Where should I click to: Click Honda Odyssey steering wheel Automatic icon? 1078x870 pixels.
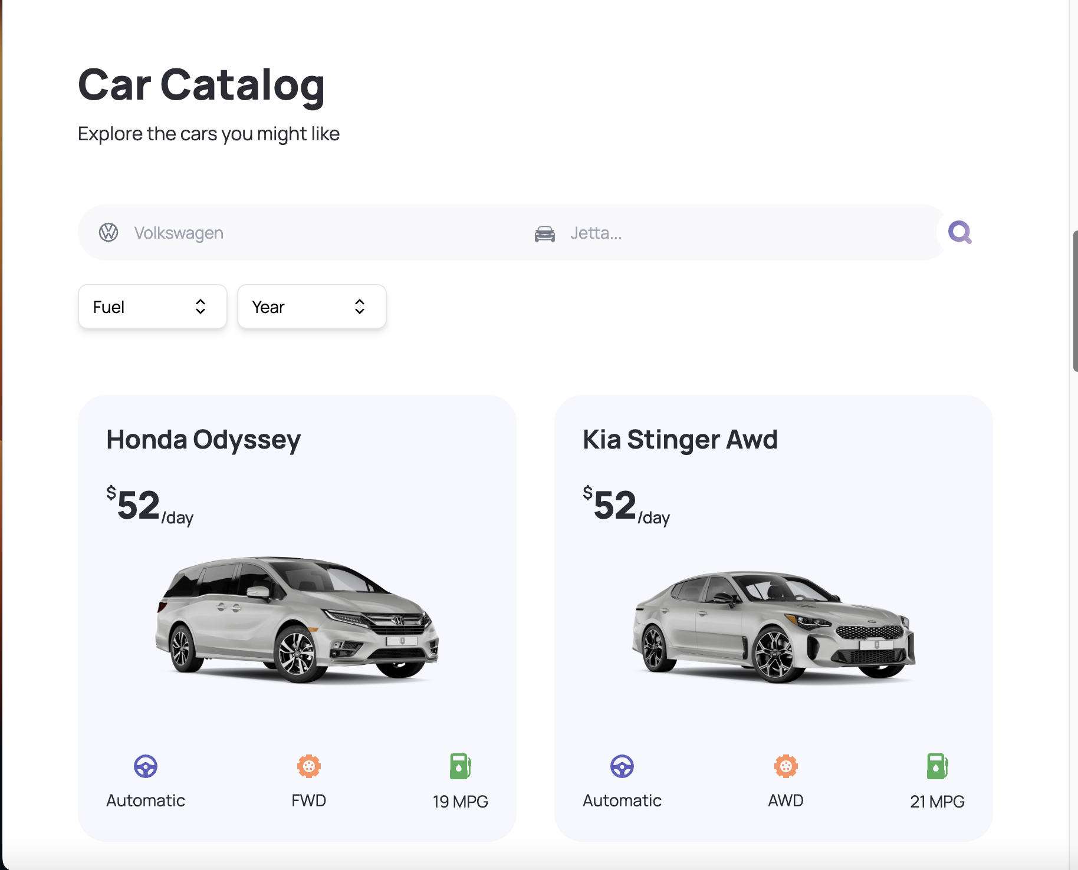tap(146, 766)
